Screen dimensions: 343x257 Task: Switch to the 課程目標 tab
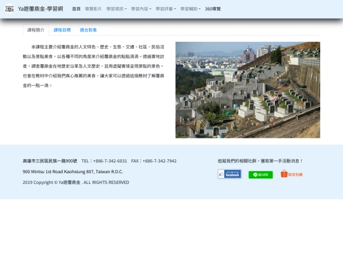(x=62, y=30)
